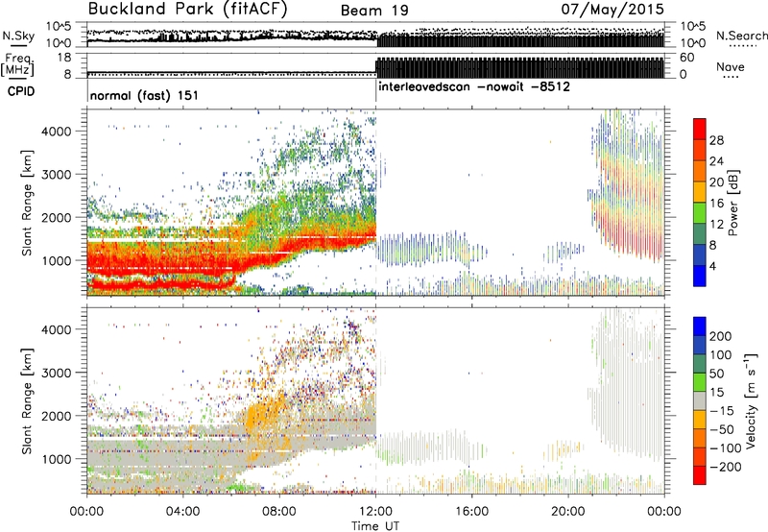768x532 pixels.
Task: Click the 'normal (fast) 151' text
Action: 144,95
